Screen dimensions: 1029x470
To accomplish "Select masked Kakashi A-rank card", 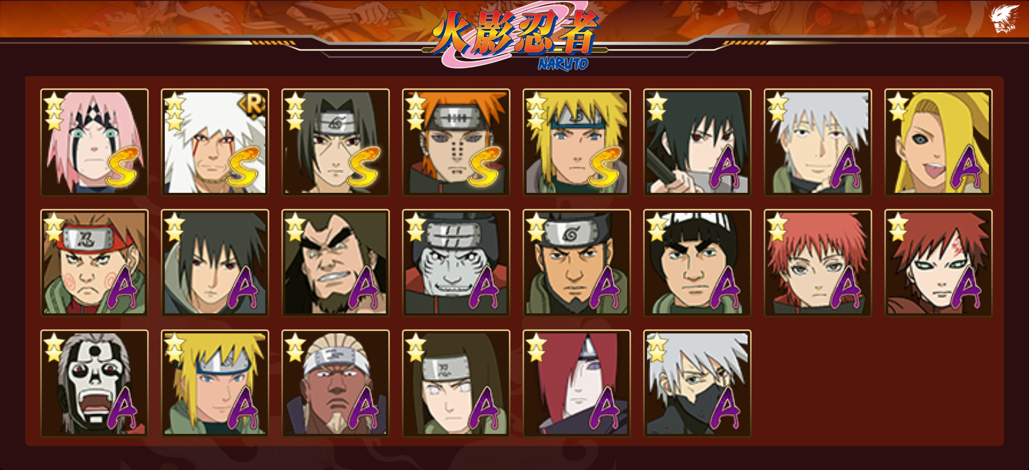I will tap(697, 383).
